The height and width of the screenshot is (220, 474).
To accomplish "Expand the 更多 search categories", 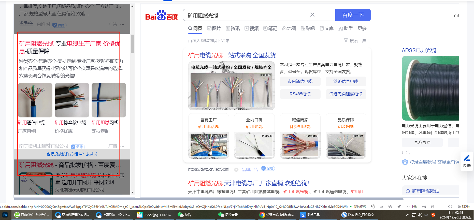I will click(x=362, y=28).
